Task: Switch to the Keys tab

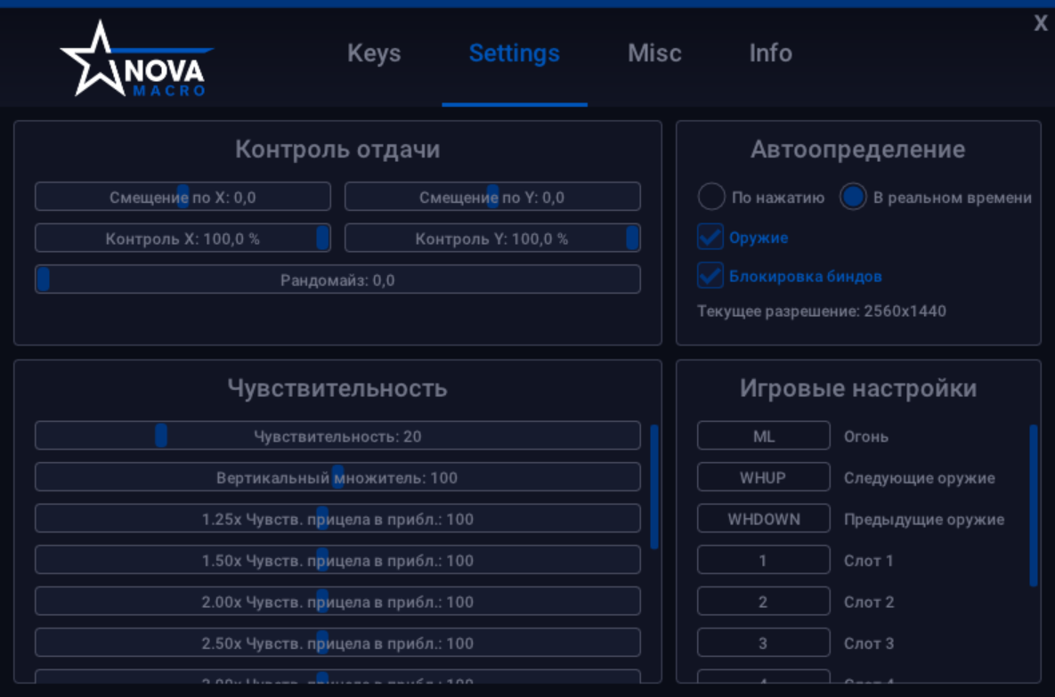Action: pyautogui.click(x=374, y=53)
